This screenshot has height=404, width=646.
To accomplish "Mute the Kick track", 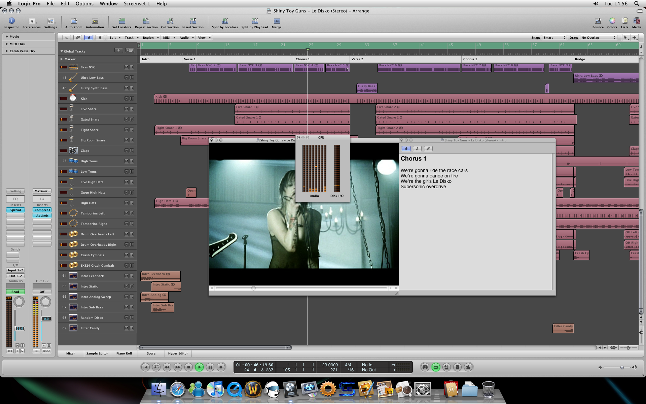I will [x=127, y=99].
